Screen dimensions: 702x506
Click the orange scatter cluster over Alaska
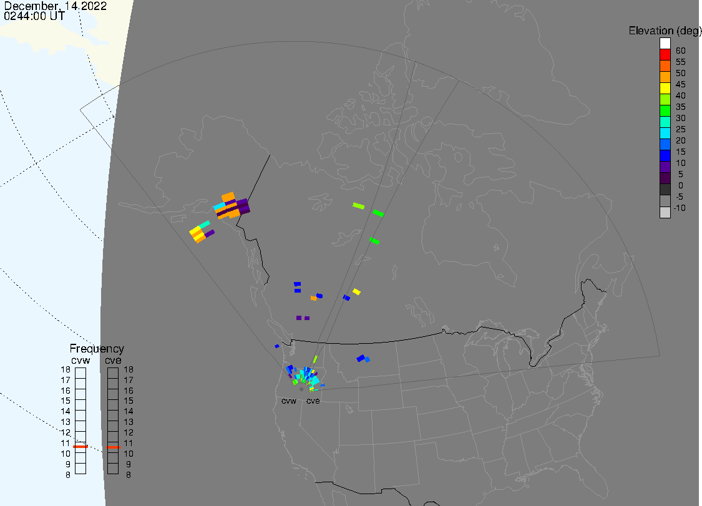pyautogui.click(x=232, y=206)
